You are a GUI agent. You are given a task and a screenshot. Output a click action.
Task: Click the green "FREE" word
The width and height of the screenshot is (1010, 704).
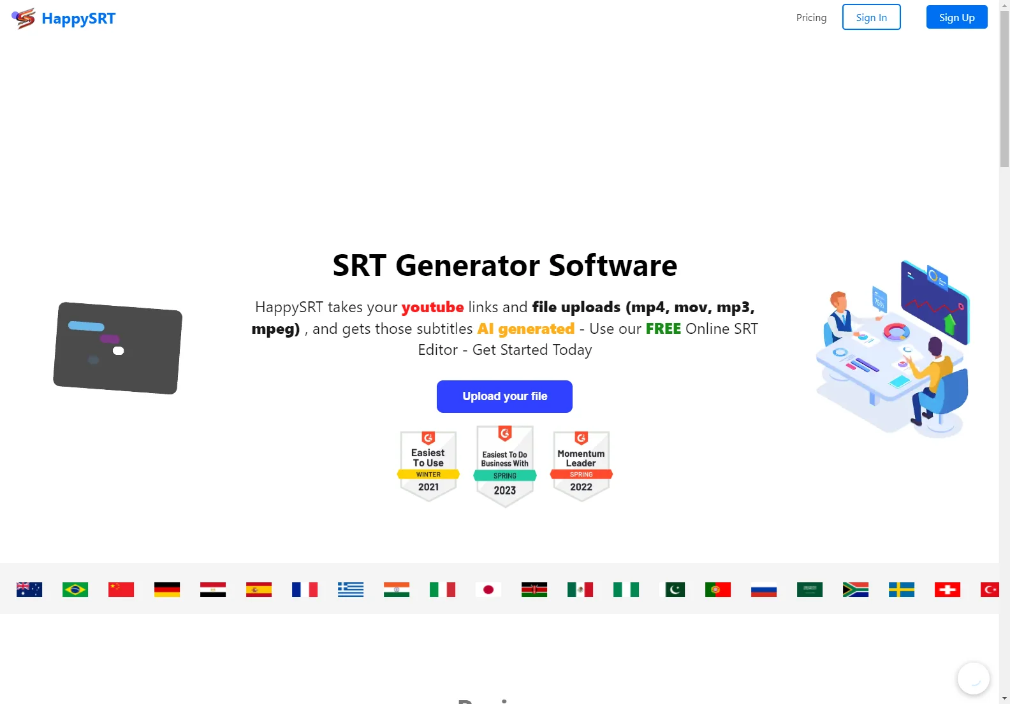tap(663, 329)
